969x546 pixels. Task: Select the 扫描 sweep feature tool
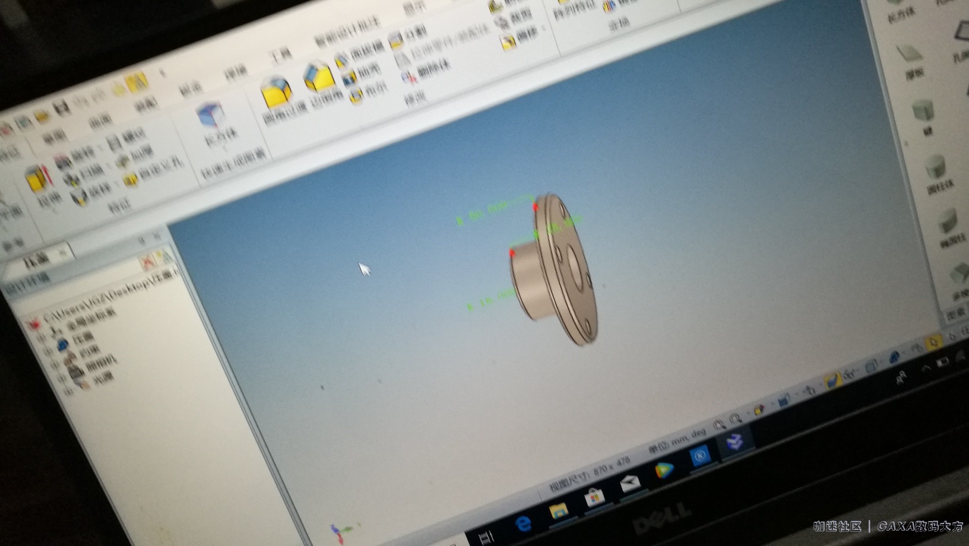point(84,176)
